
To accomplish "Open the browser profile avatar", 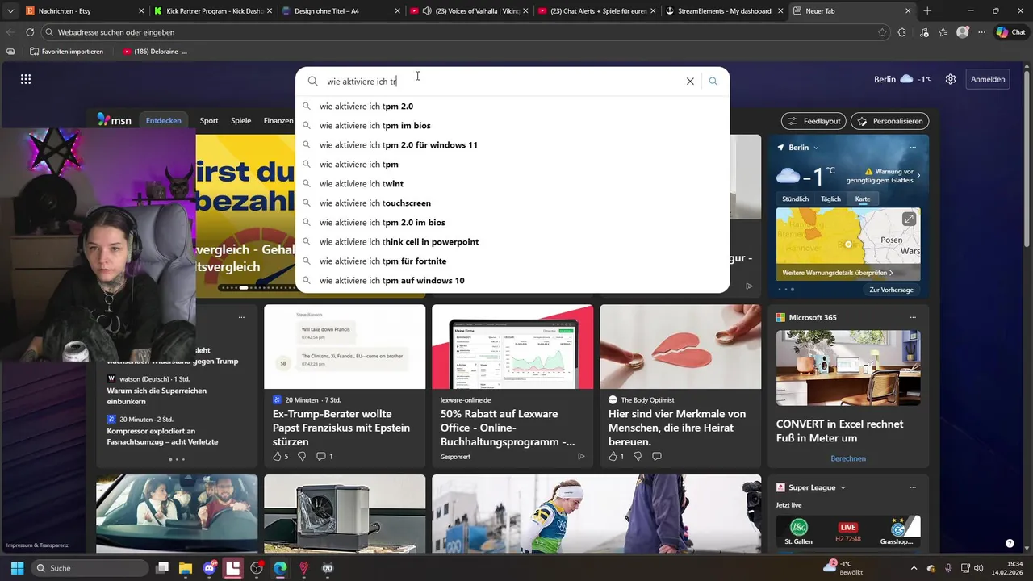I will coord(963,32).
